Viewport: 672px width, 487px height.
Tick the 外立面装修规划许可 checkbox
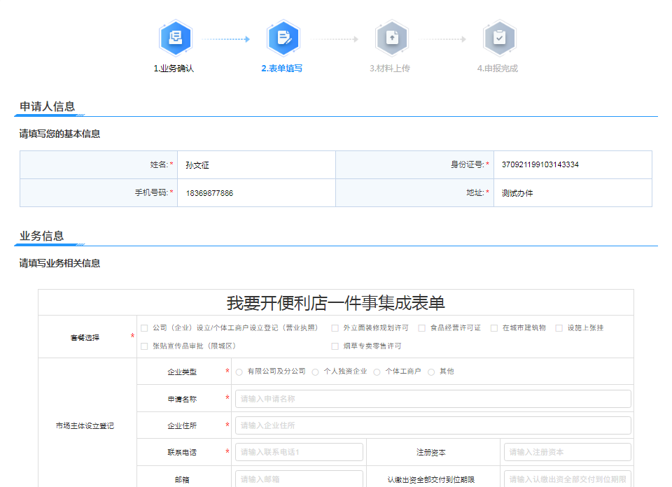coord(335,328)
